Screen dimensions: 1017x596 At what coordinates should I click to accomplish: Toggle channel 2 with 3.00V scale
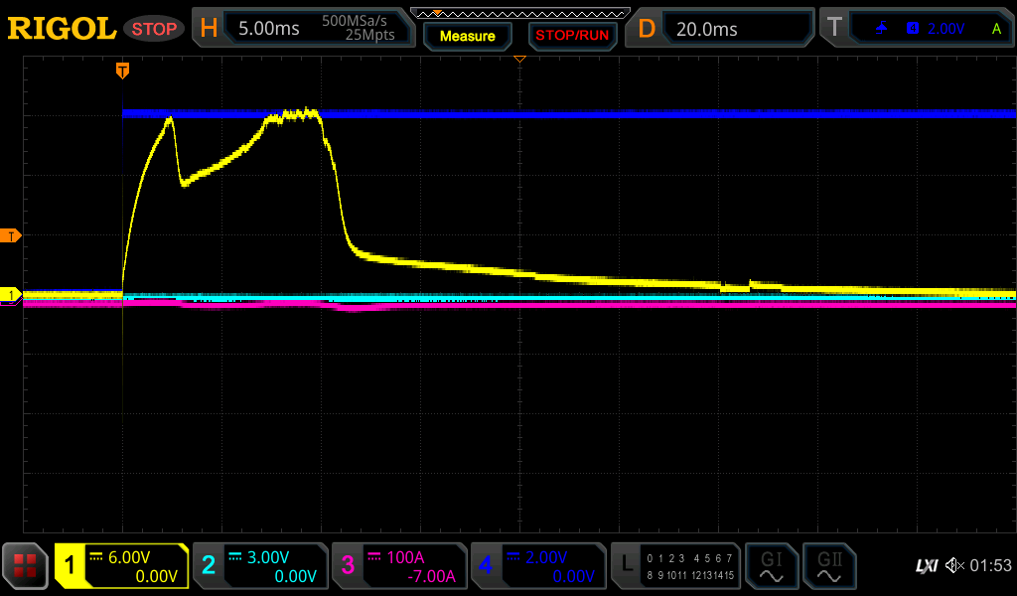[x=260, y=566]
